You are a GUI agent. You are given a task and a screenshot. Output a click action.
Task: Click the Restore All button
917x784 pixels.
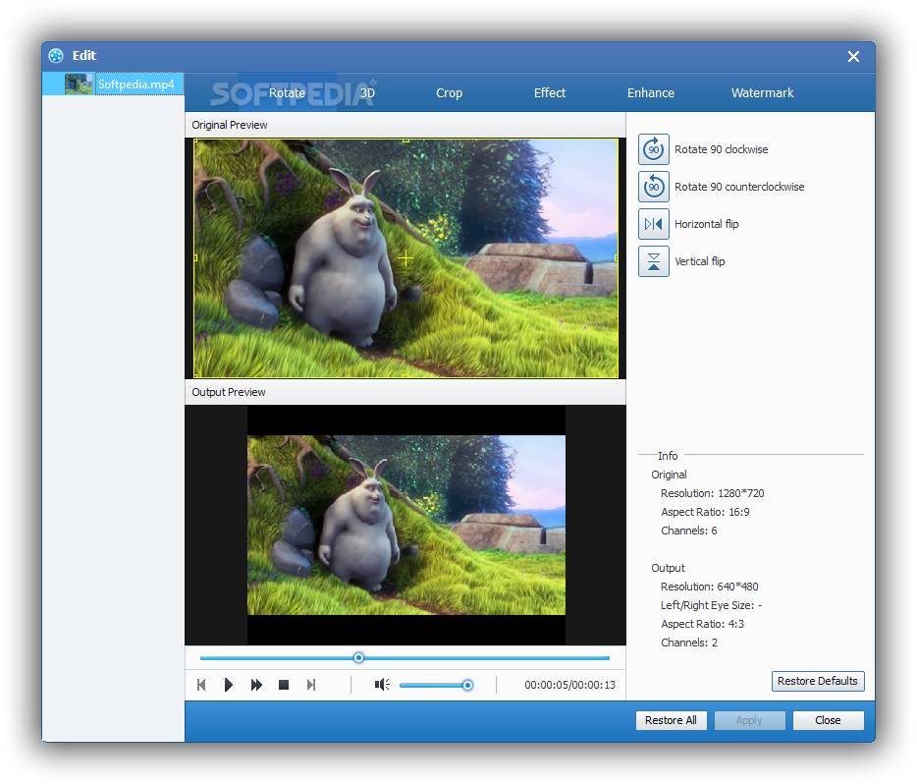671,720
